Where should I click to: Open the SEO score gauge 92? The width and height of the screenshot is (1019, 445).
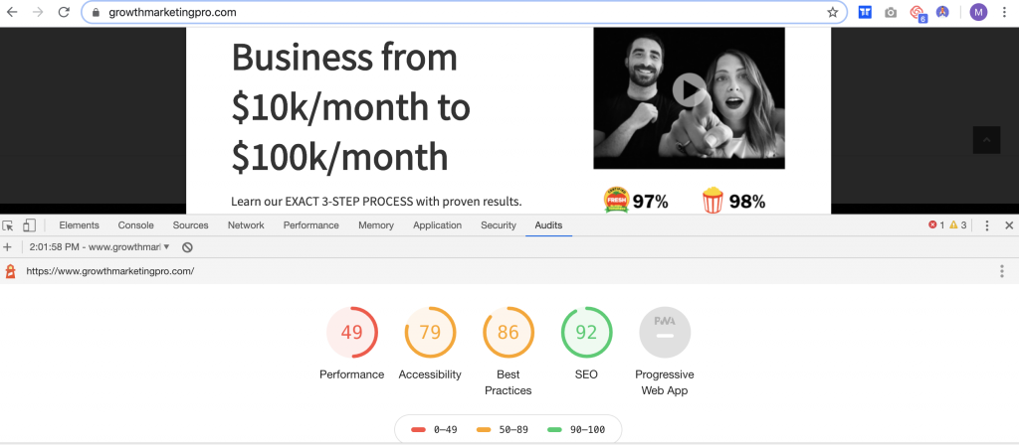(x=586, y=333)
